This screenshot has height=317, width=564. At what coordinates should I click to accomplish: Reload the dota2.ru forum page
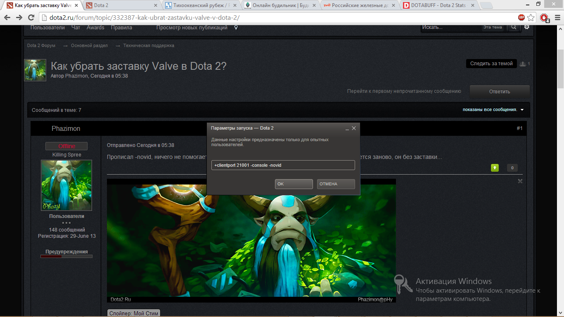pyautogui.click(x=31, y=18)
